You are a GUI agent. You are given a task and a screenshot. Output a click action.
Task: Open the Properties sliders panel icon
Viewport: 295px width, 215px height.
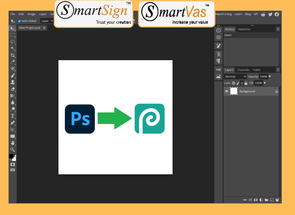point(218,37)
